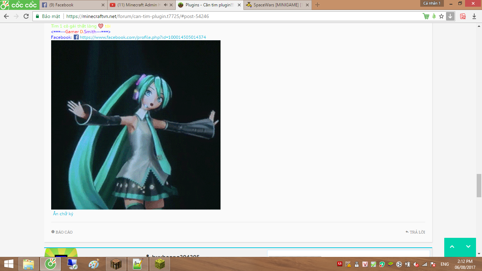This screenshot has width=482, height=271.
Task: Jump to page top with up arrow button
Action: [x=452, y=247]
